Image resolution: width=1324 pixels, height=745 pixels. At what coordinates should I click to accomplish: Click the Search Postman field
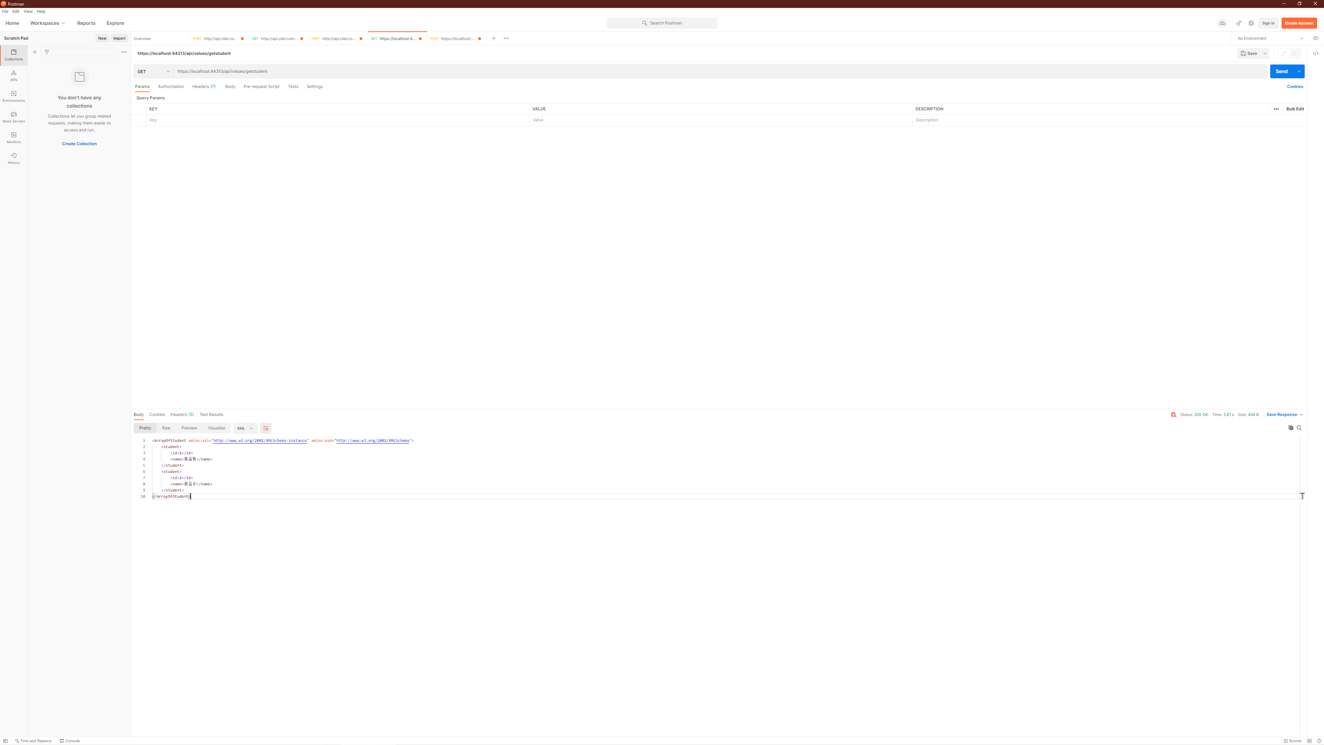[662, 23]
